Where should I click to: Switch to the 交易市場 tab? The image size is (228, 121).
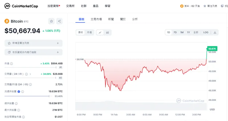pos(96,19)
